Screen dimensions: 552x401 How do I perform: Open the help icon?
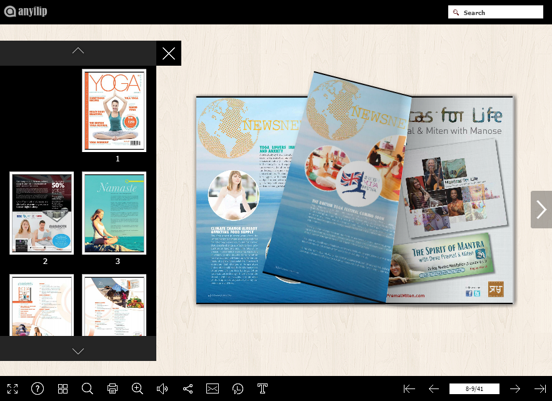click(38, 388)
